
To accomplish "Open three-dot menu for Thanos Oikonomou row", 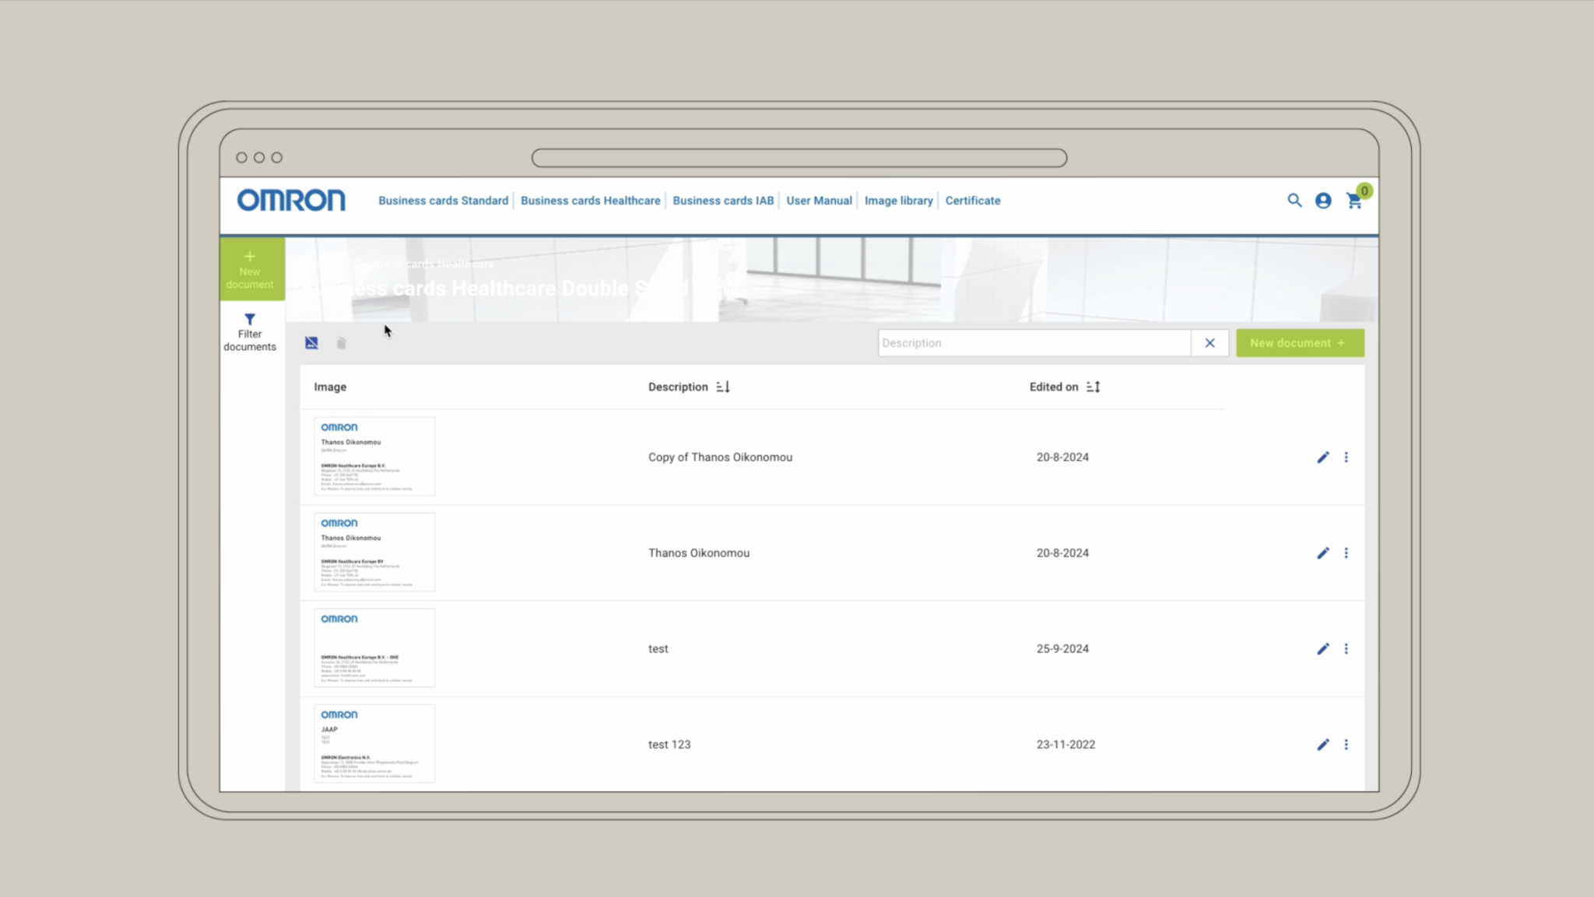I will coord(1346,553).
